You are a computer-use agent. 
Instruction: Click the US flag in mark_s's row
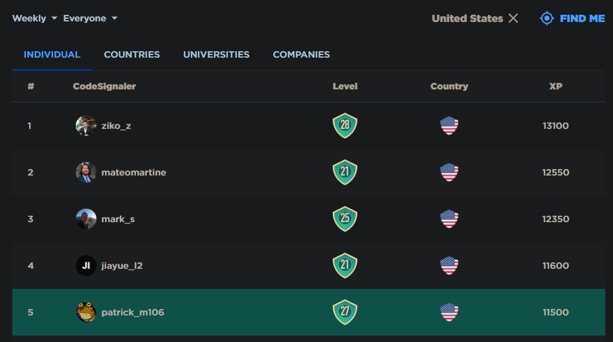click(x=449, y=219)
